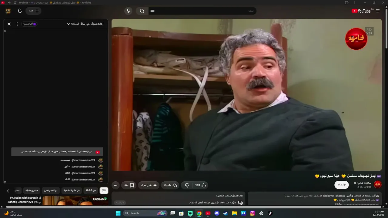Click the browser back arrow
This screenshot has height=218, width=388.
[9, 3]
